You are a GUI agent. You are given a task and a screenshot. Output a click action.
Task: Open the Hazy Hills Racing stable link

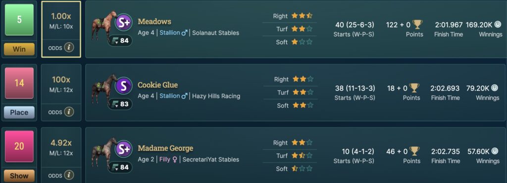click(x=216, y=96)
